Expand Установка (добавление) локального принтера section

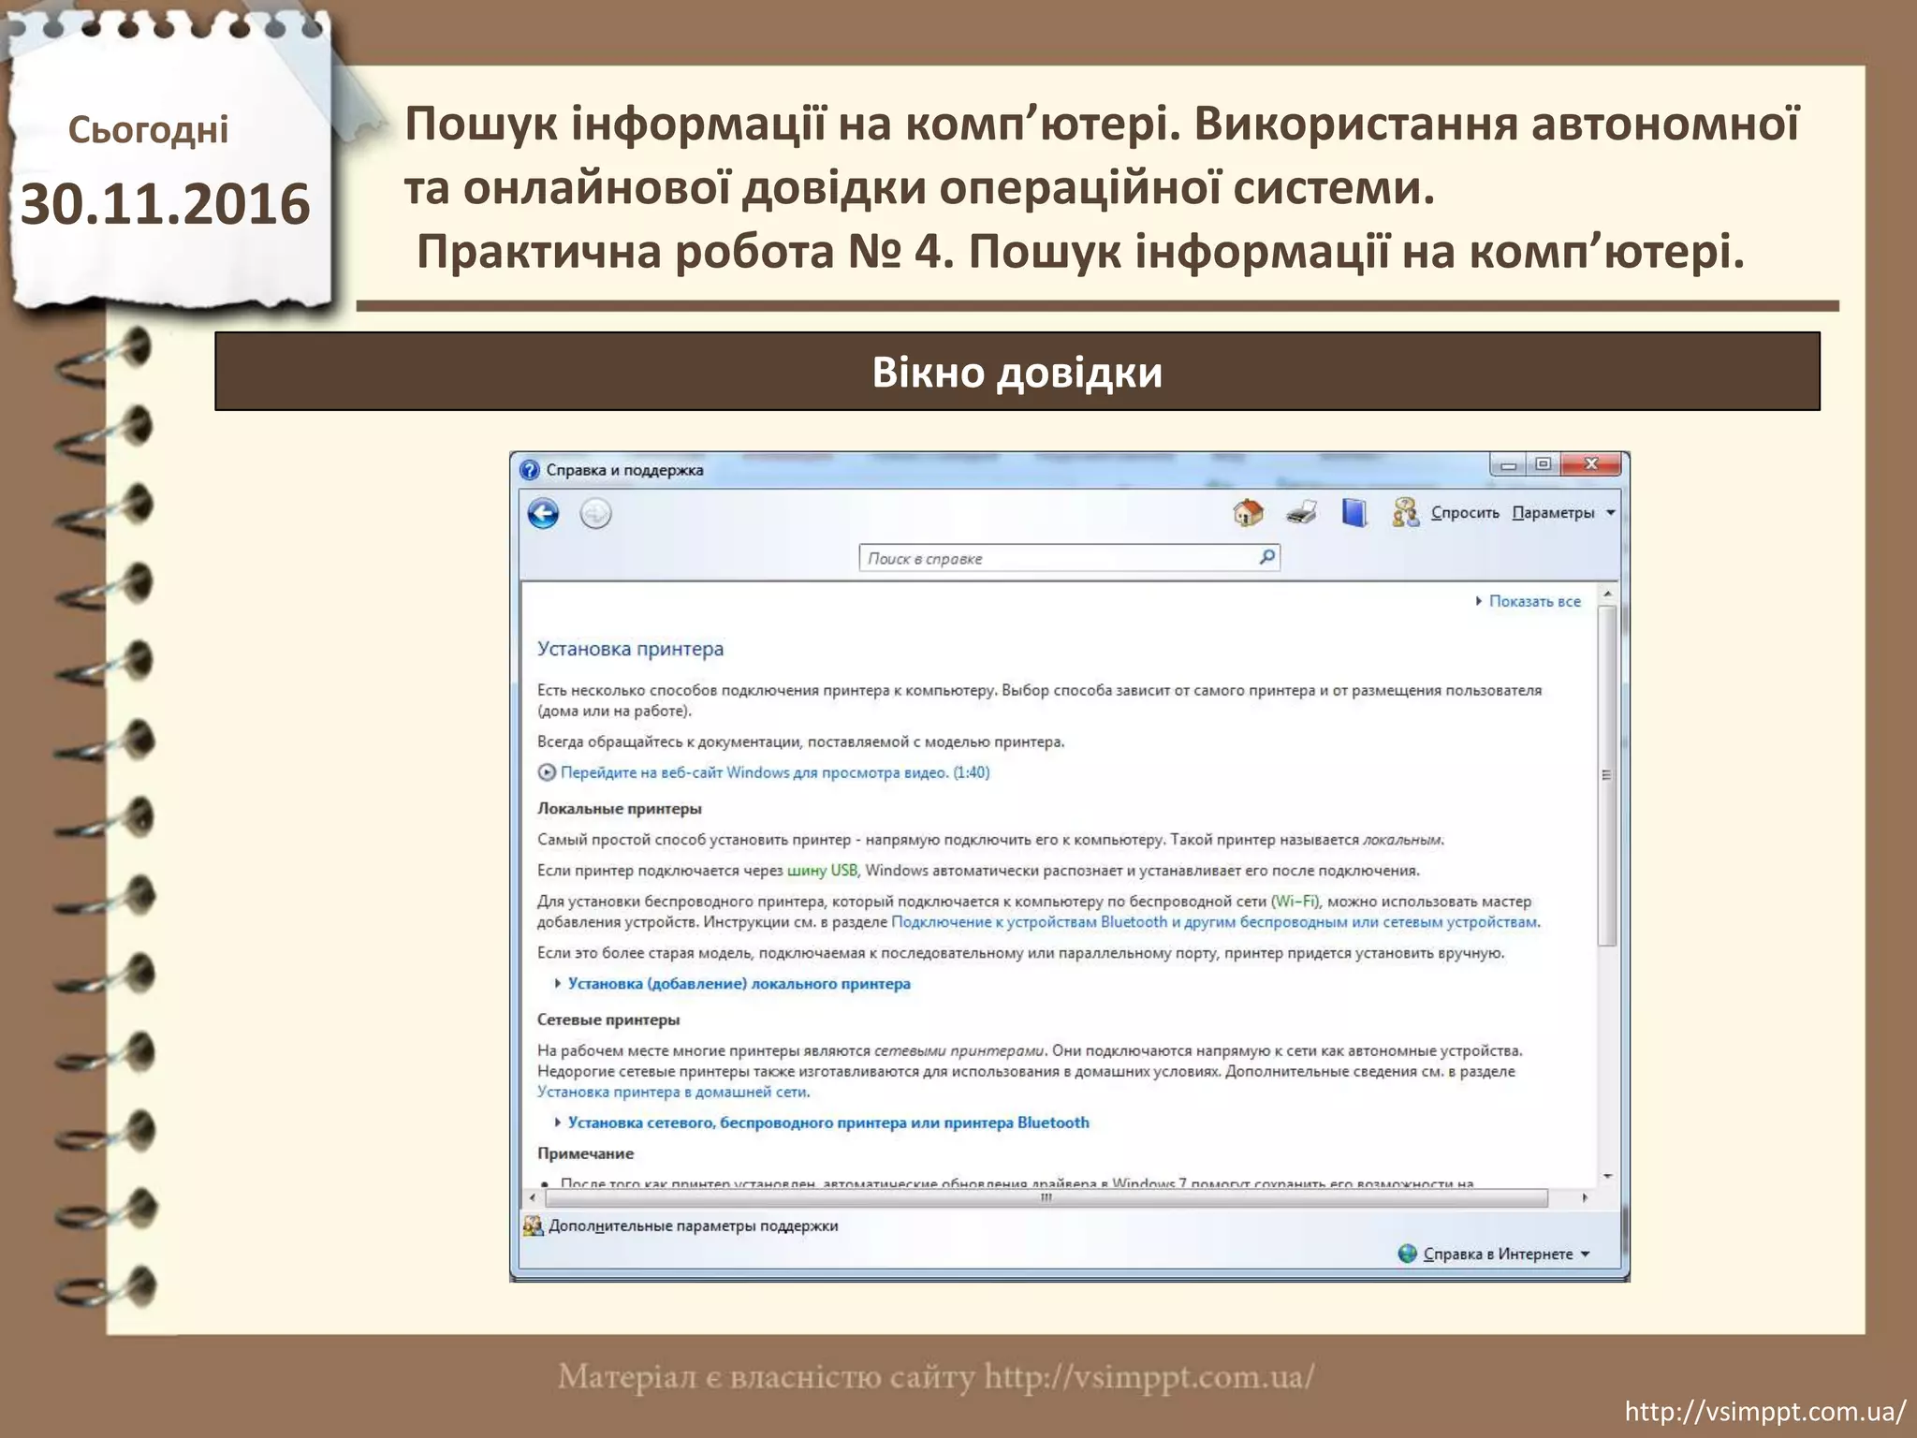click(x=738, y=984)
